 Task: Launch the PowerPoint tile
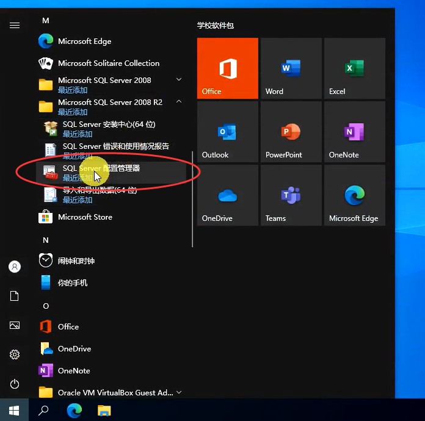click(x=291, y=132)
